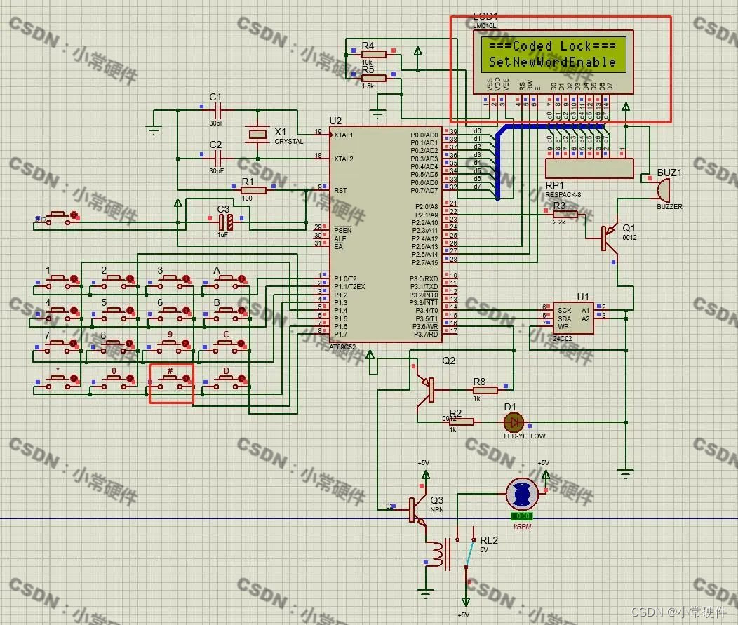This screenshot has height=625, width=738.
Task: Select resistor R1 symbol
Action: pos(253,190)
